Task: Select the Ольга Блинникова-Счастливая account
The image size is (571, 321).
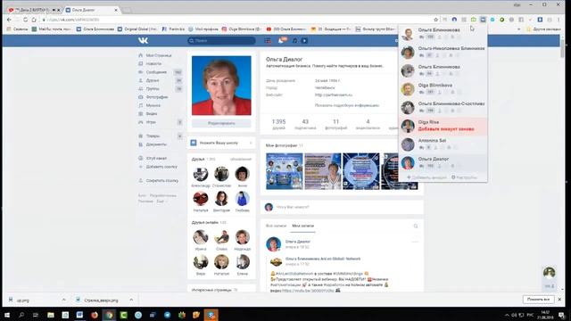Action: [x=443, y=107]
